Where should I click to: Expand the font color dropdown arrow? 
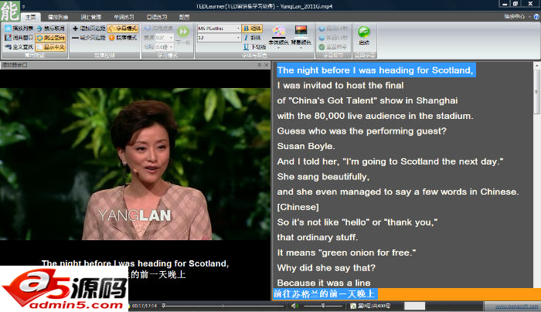[x=278, y=48]
